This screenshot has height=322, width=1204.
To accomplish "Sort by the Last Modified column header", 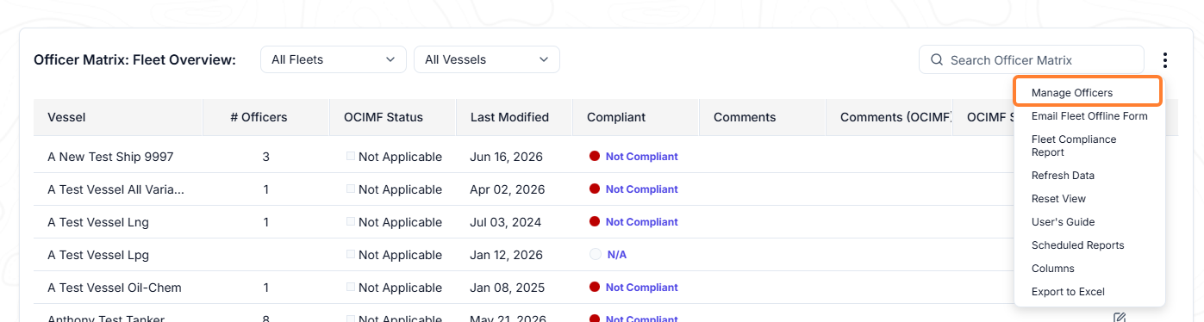I will coord(509,117).
